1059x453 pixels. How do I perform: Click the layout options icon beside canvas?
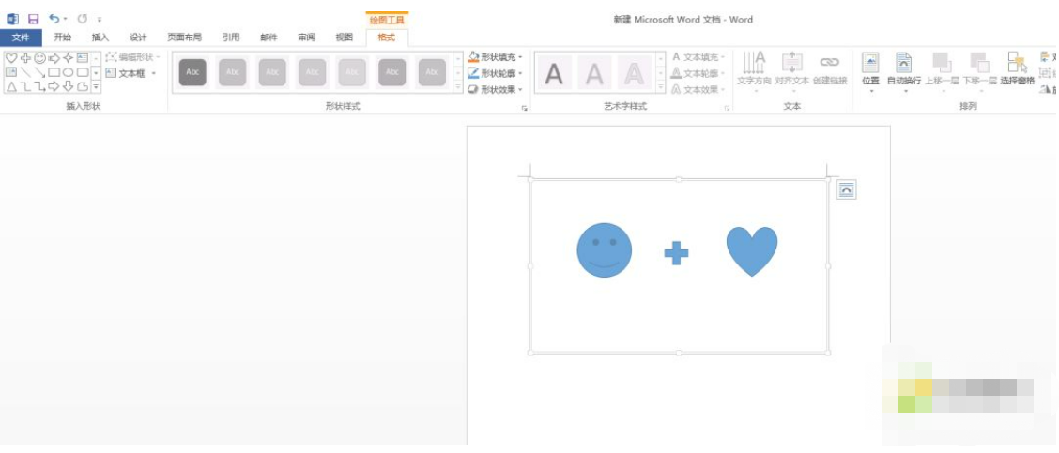click(846, 189)
